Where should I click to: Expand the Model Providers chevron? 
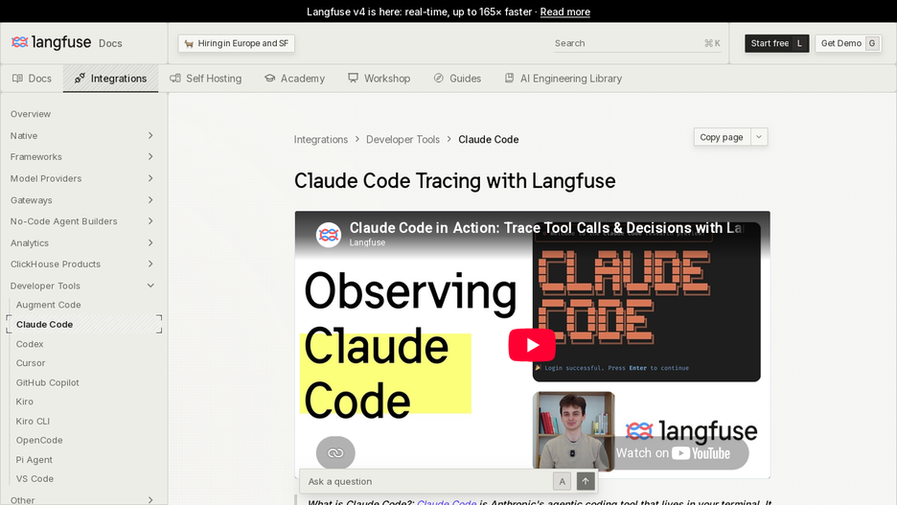click(150, 178)
